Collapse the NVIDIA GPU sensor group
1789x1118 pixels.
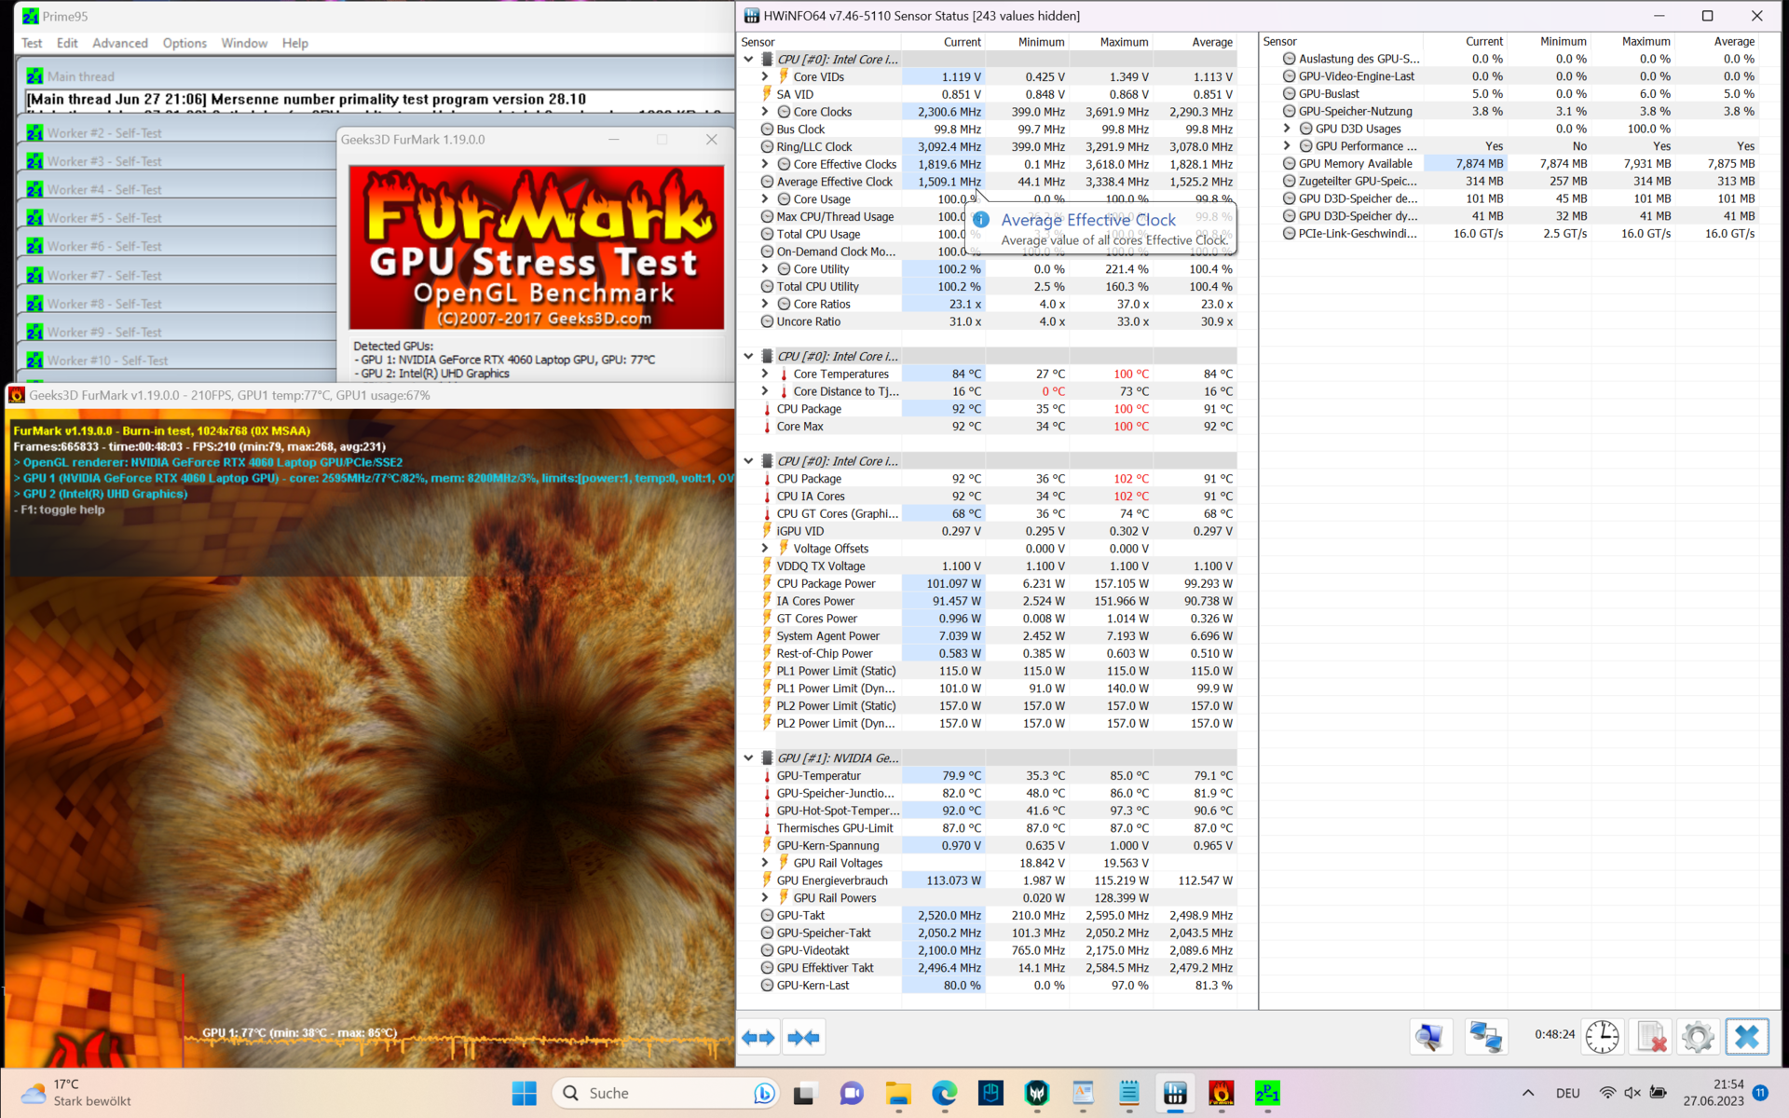pos(748,758)
